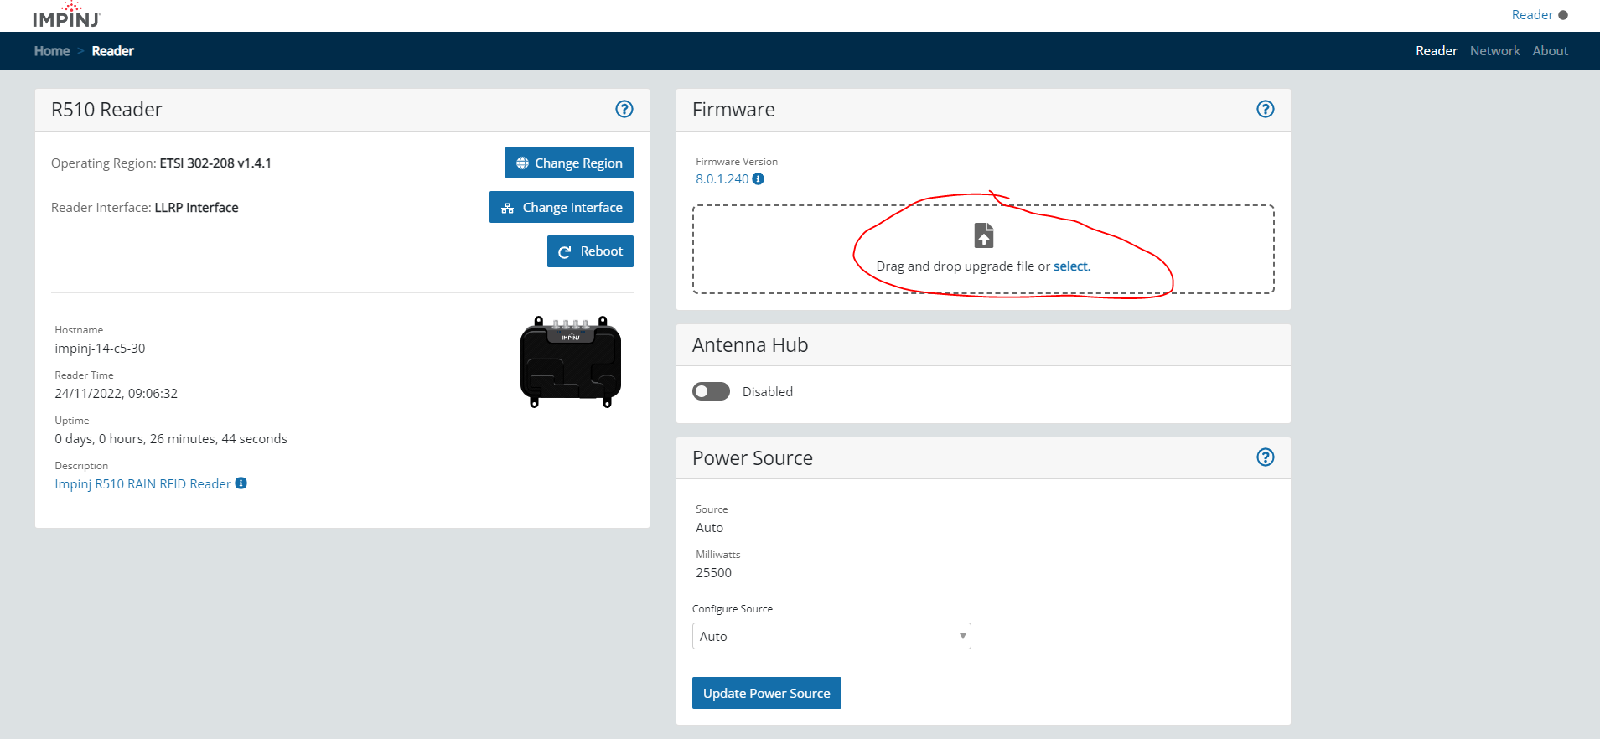Screen dimensions: 1600x739
Task: Open the About tab
Action: [x=1550, y=51]
